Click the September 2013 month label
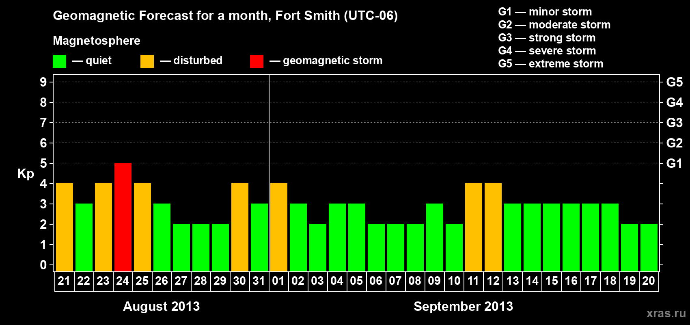The image size is (690, 325). click(x=463, y=306)
